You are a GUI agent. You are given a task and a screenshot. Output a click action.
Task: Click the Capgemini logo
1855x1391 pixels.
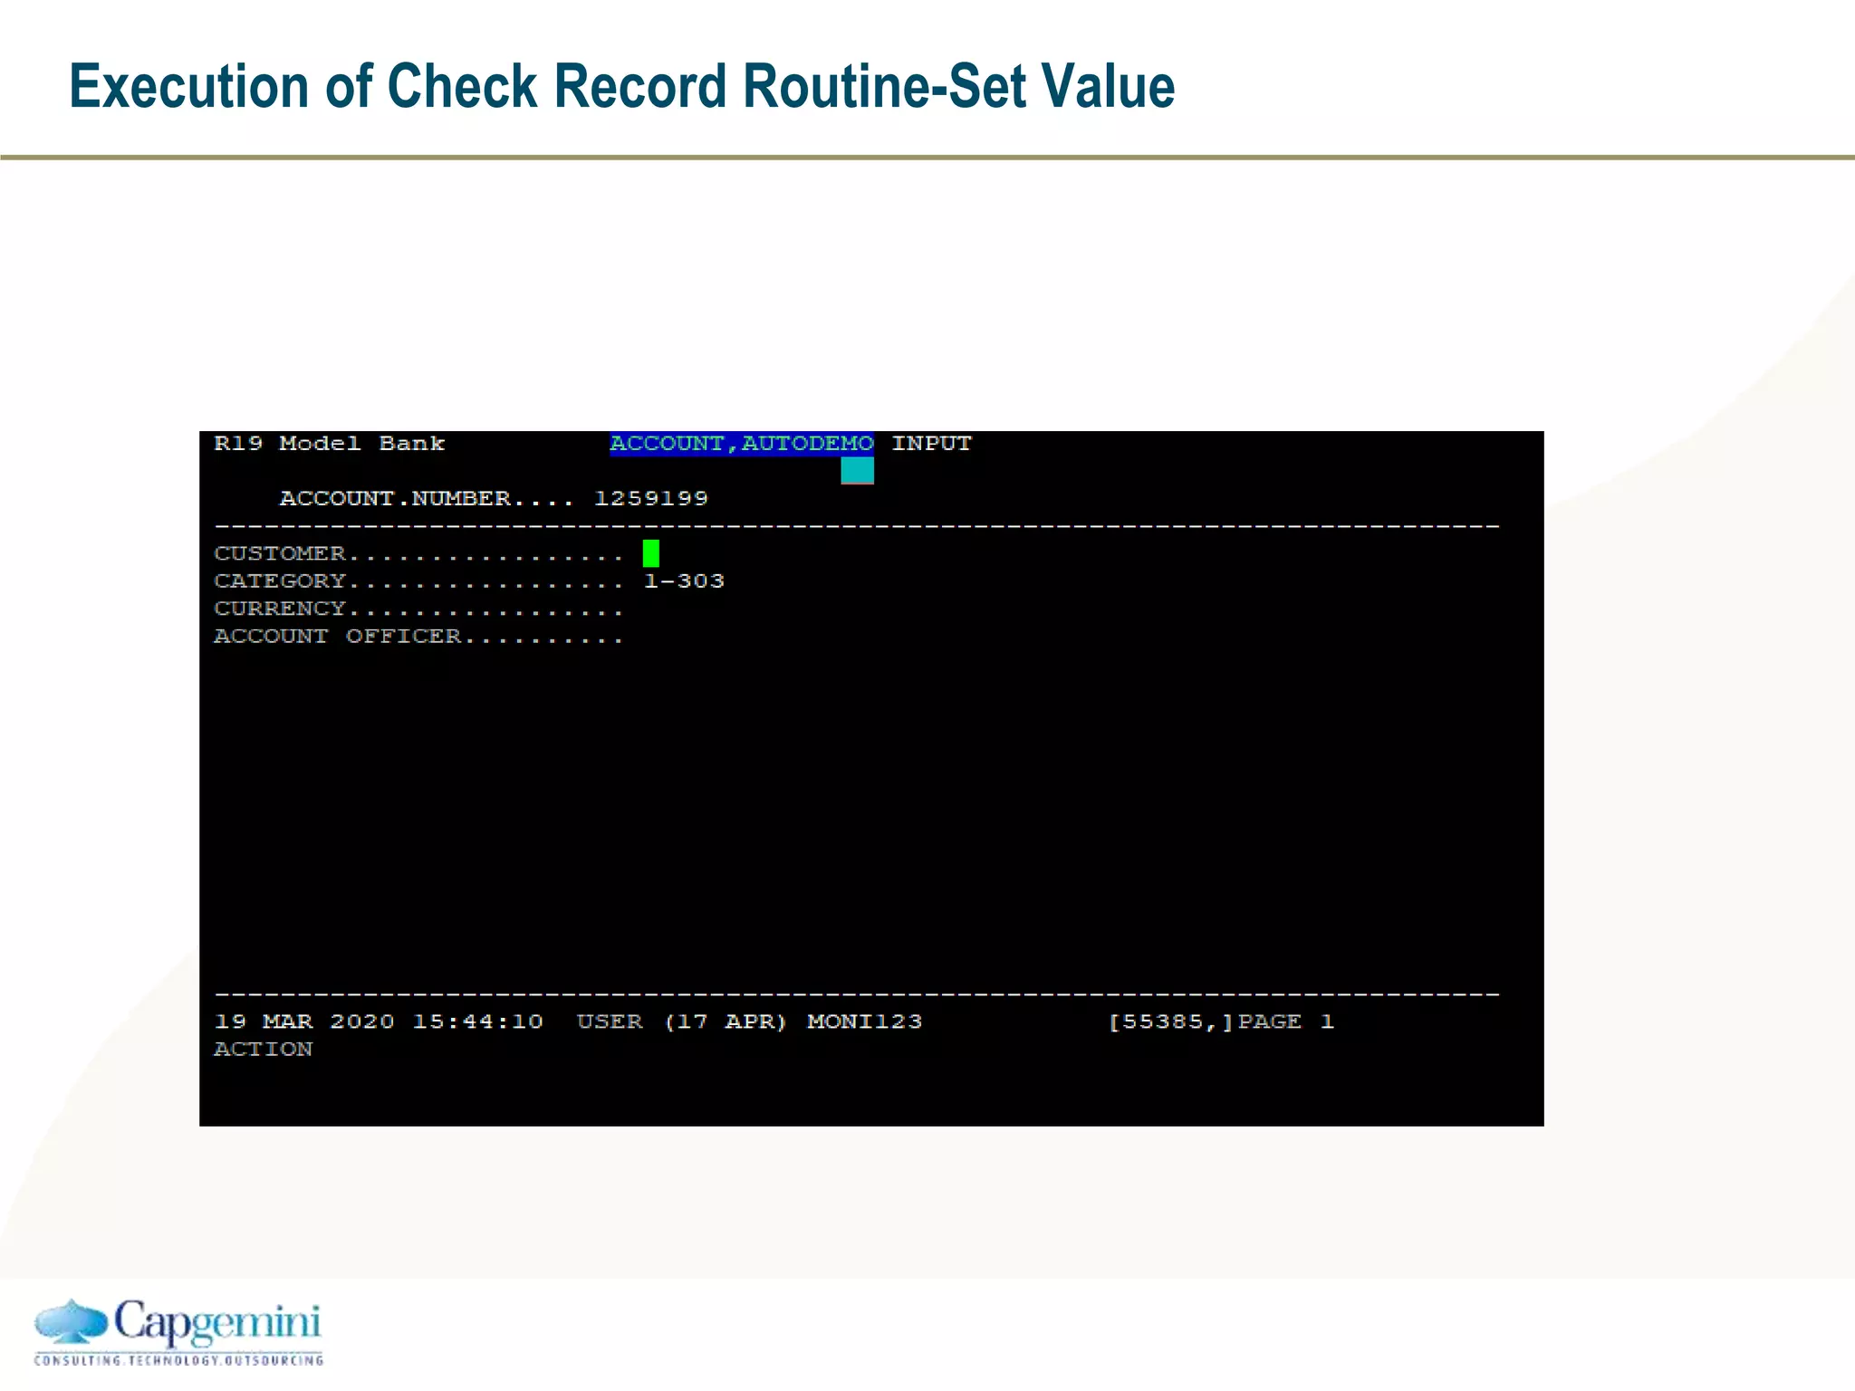pos(178,1331)
